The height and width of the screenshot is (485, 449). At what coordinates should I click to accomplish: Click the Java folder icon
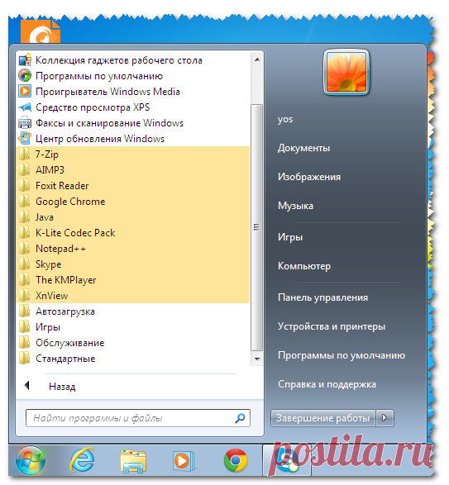25,217
